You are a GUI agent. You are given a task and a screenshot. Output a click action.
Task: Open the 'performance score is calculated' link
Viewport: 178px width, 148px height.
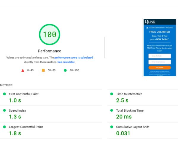(74, 58)
